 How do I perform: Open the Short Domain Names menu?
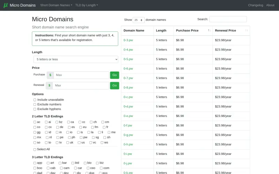click(56, 5)
